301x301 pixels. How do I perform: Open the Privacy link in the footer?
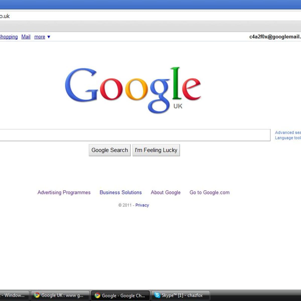(142, 205)
